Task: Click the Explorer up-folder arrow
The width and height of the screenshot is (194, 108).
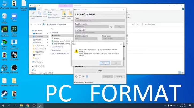Action: click(x=41, y=25)
